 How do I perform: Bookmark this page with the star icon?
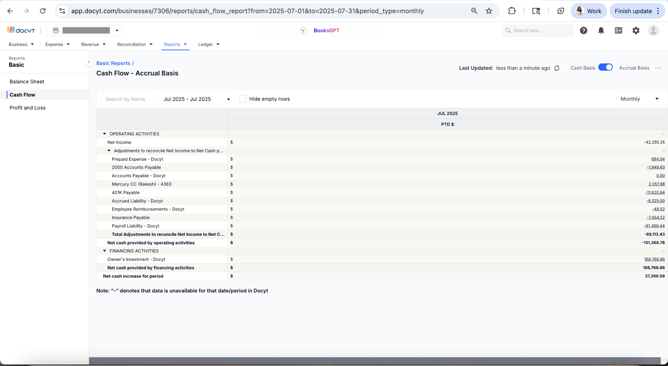489,11
